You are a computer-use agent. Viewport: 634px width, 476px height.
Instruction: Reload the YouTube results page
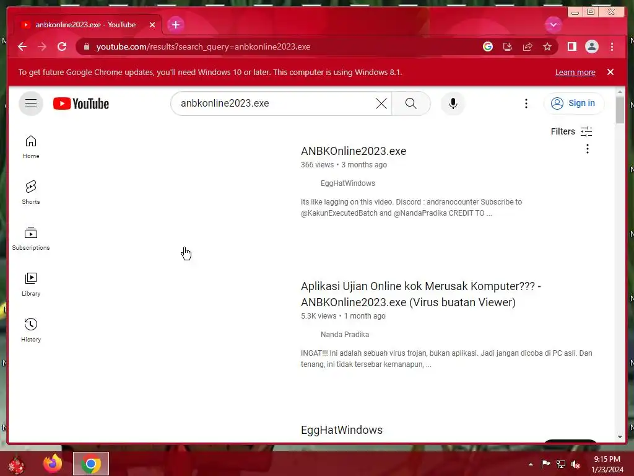coord(62,46)
